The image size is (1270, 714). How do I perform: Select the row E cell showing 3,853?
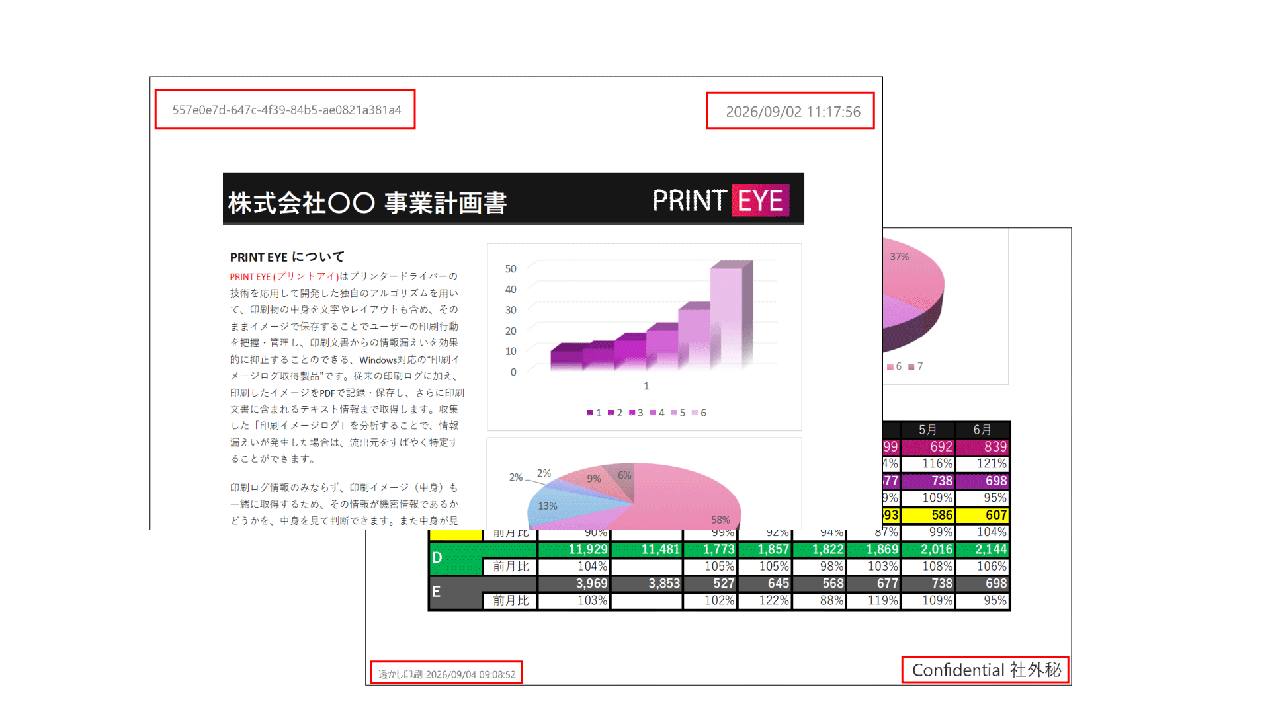click(x=646, y=584)
